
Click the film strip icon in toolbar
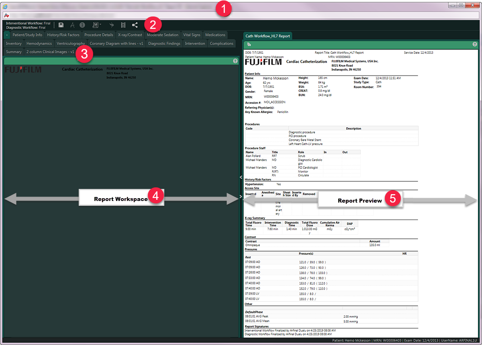[123, 25]
